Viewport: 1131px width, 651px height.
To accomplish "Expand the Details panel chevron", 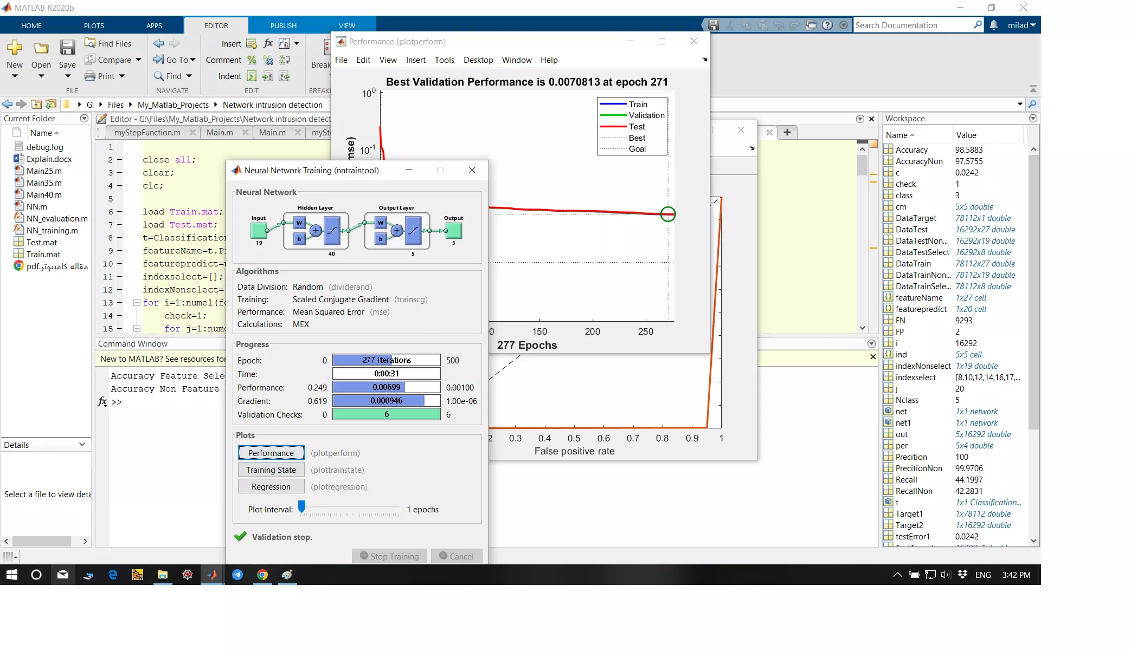I will [82, 445].
